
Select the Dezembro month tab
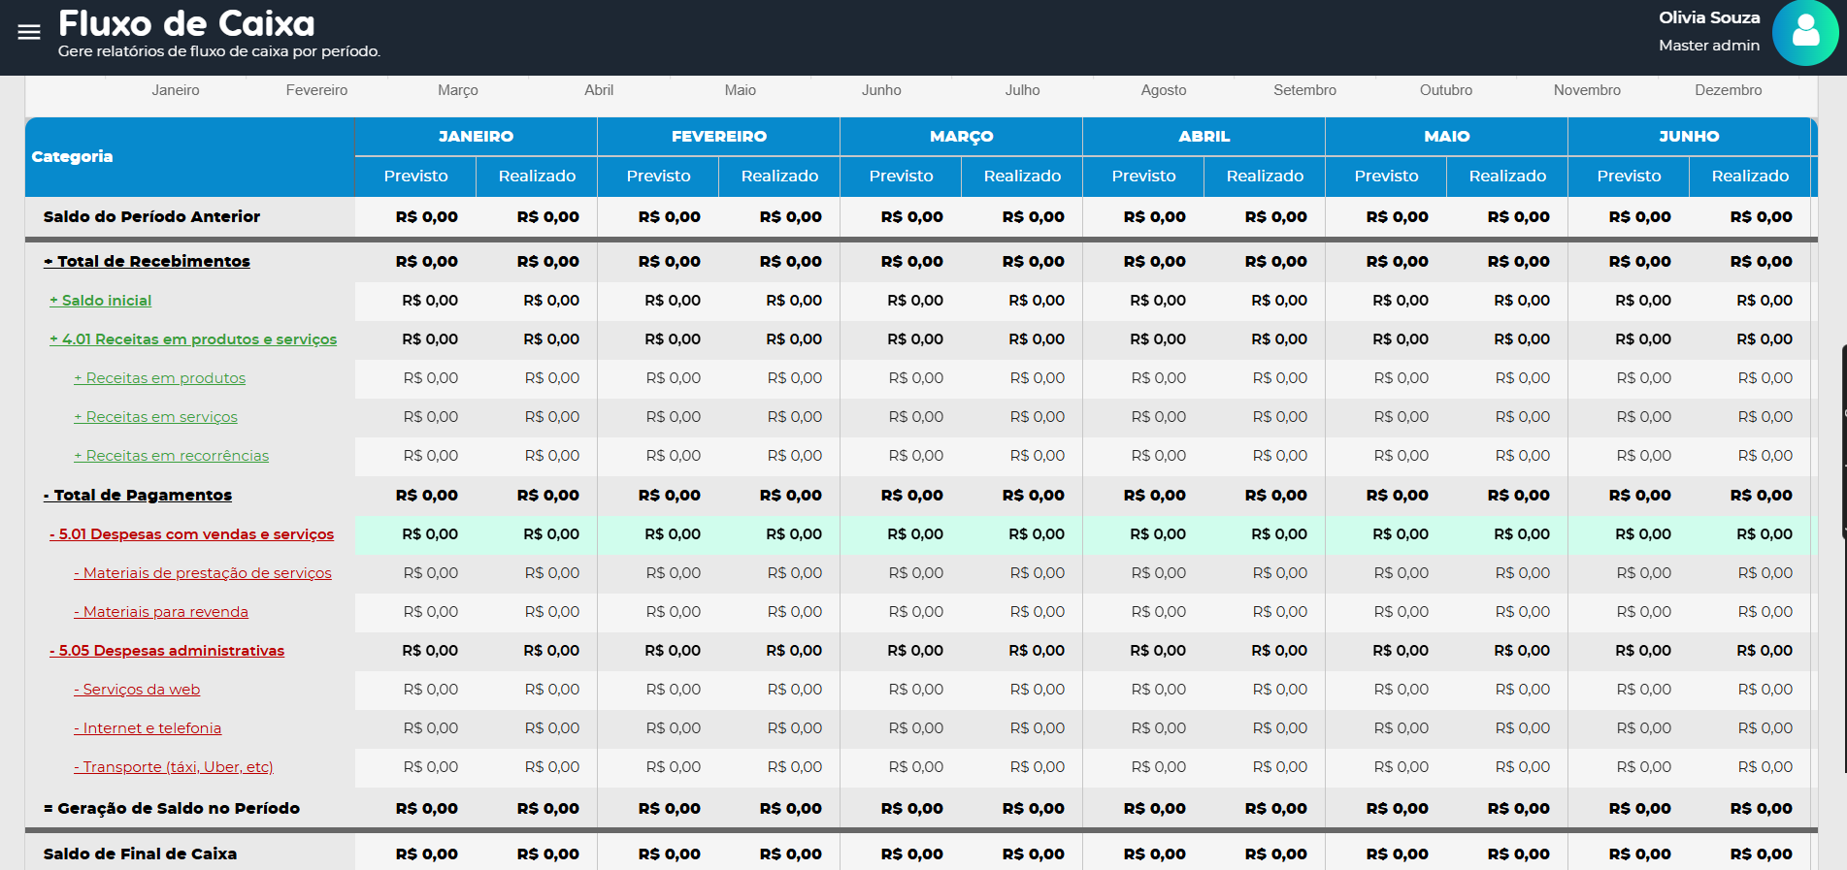pyautogui.click(x=1728, y=90)
